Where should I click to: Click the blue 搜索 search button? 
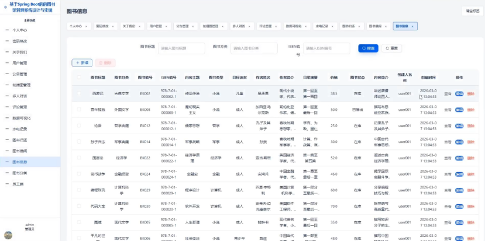tap(368, 48)
